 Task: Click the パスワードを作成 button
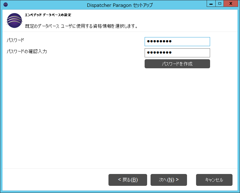177,64
